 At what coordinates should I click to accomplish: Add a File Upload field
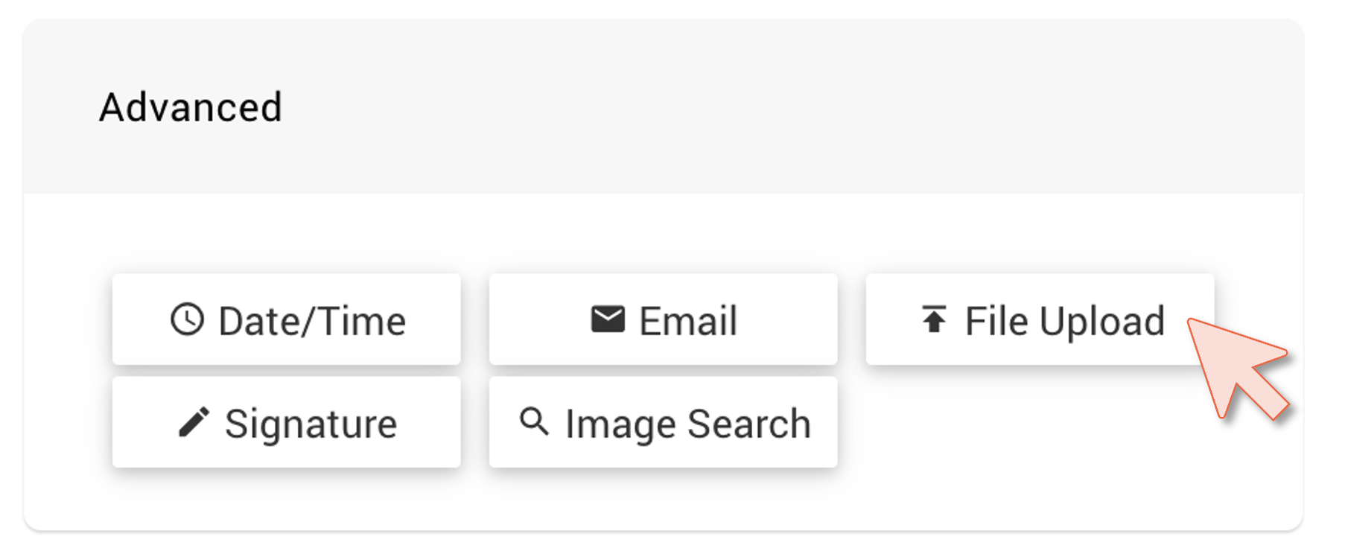pos(1039,319)
